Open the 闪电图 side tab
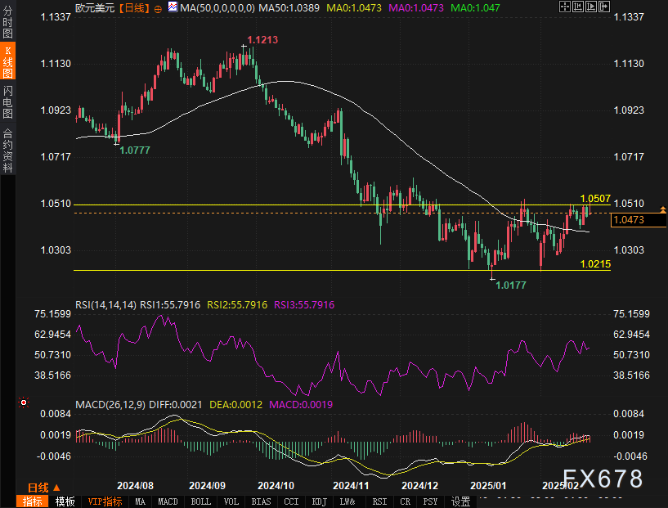The width and height of the screenshot is (668, 508). coord(7,100)
